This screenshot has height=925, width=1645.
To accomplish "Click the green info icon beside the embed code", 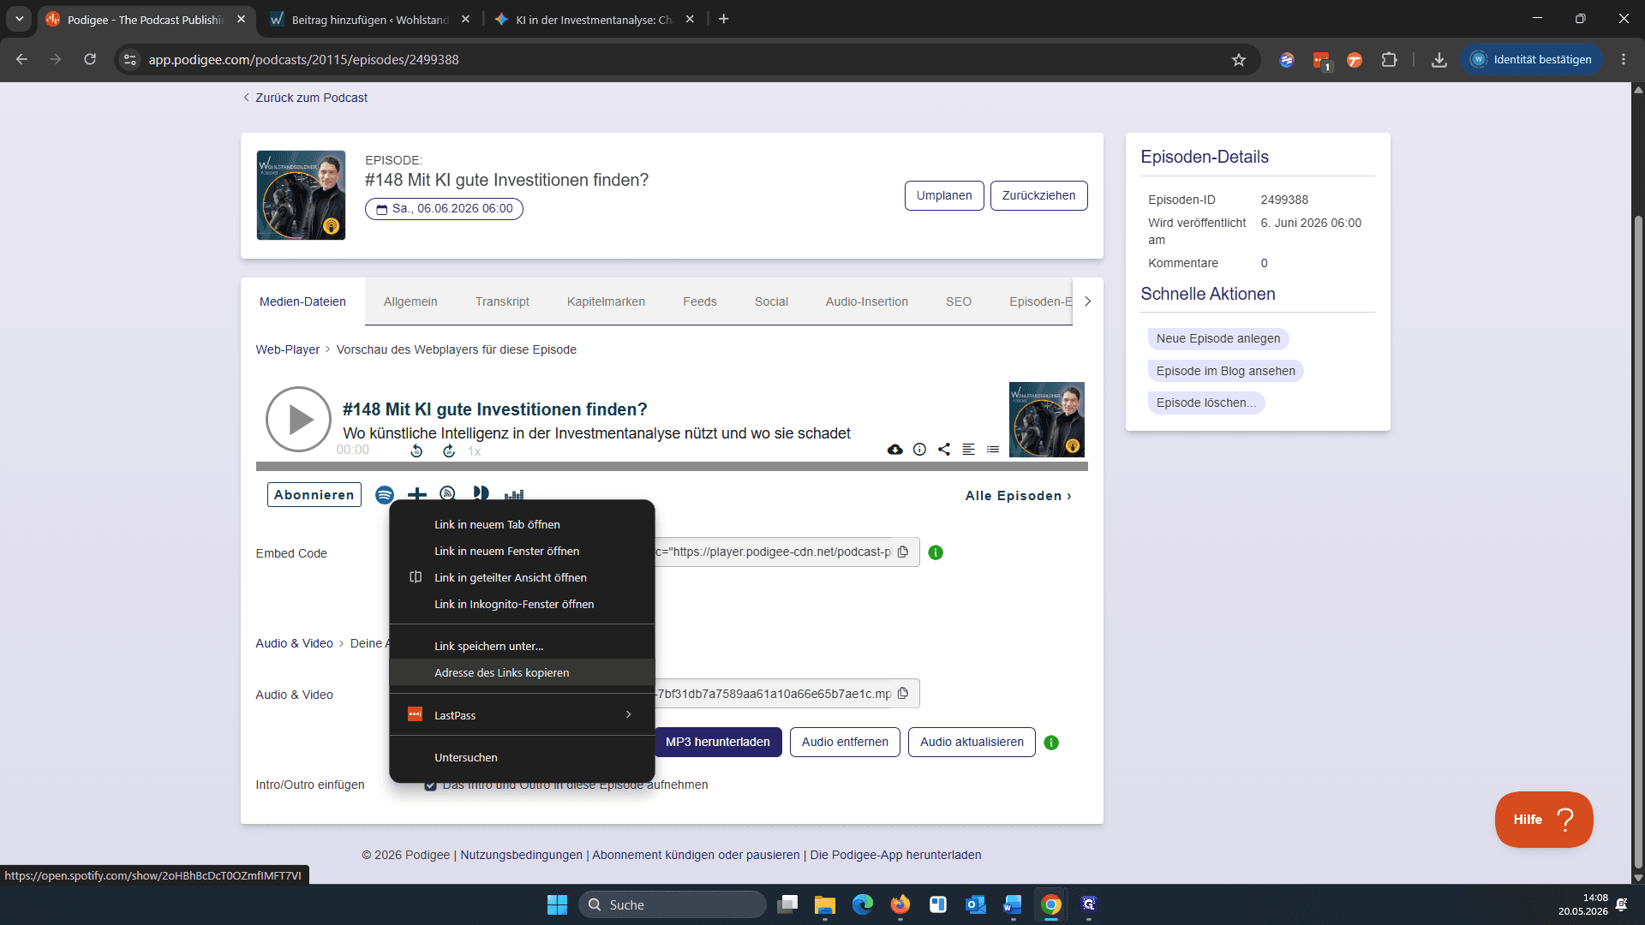I will click(x=936, y=553).
